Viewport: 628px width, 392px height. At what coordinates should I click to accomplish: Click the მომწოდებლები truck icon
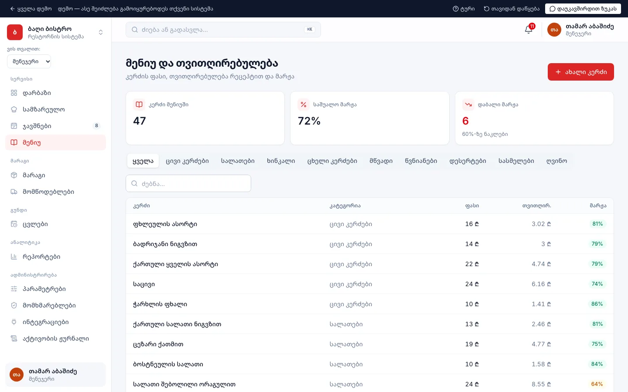pos(14,192)
